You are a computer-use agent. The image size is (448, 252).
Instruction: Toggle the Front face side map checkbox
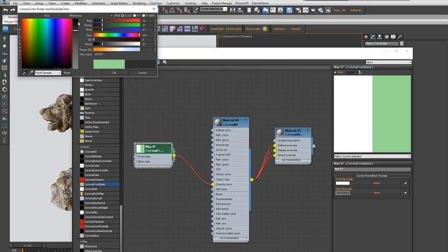click(x=405, y=183)
